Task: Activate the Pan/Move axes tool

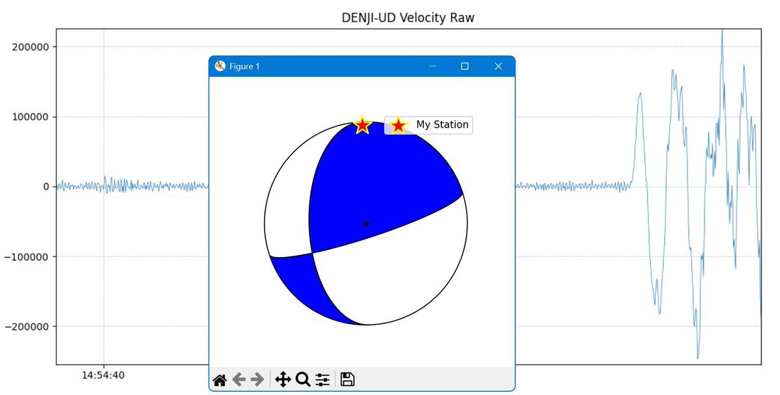Action: point(283,379)
